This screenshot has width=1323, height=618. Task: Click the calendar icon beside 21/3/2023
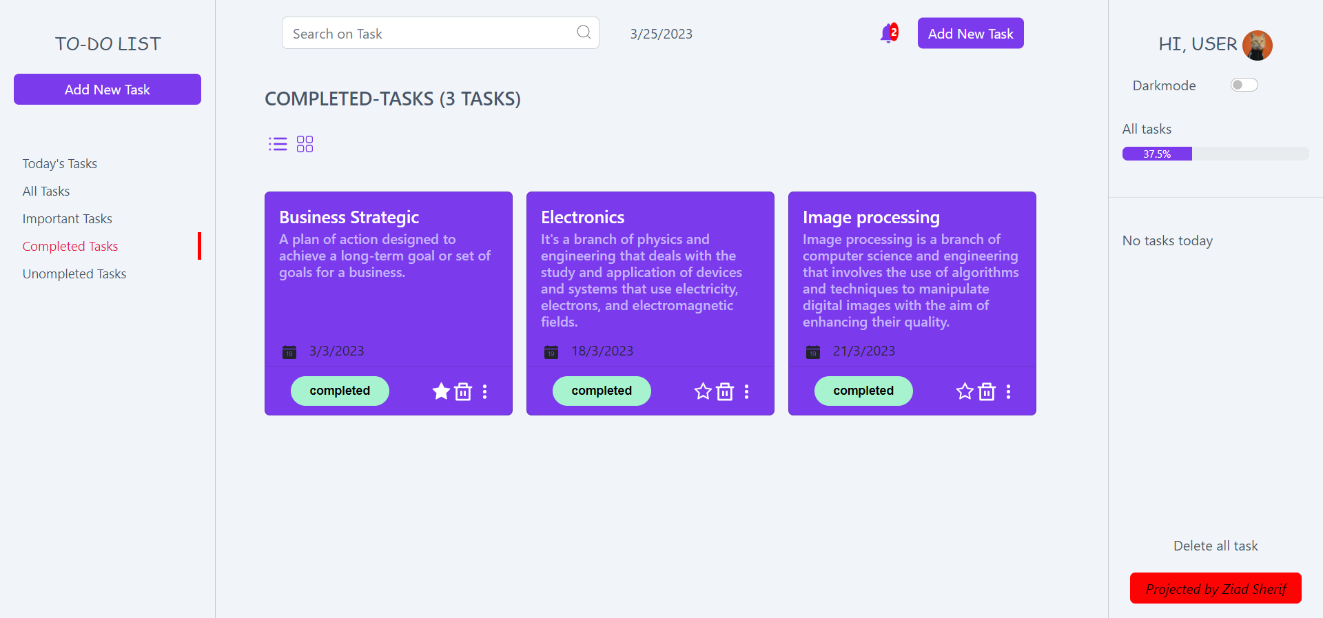(x=813, y=352)
